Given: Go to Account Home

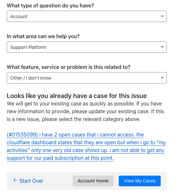Looking at the screenshot, I should click(x=93, y=181).
